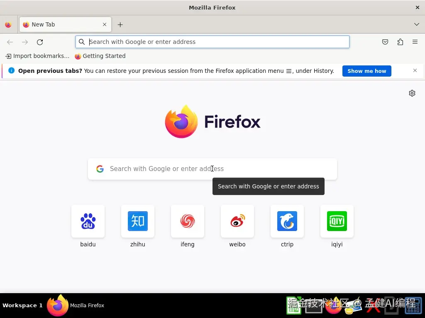
Task: Open the list all tabs dropdown
Action: pos(417,24)
